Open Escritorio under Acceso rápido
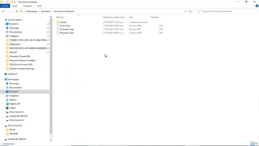Screen dimensions: 259x146 click(x=14, y=24)
